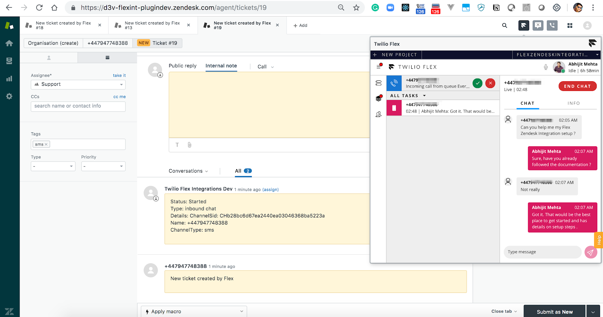This screenshot has height=317, width=603.
Task: Open the browser three-dot menu
Action: (x=593, y=8)
